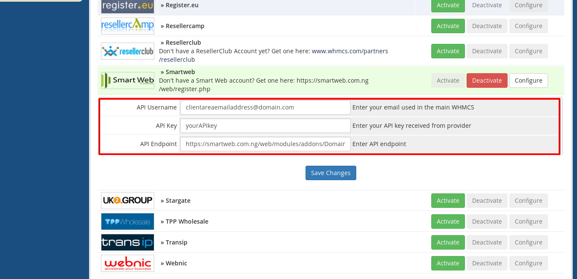Click the "» Stargate" registrar name
The image size is (577, 279).
(x=176, y=201)
